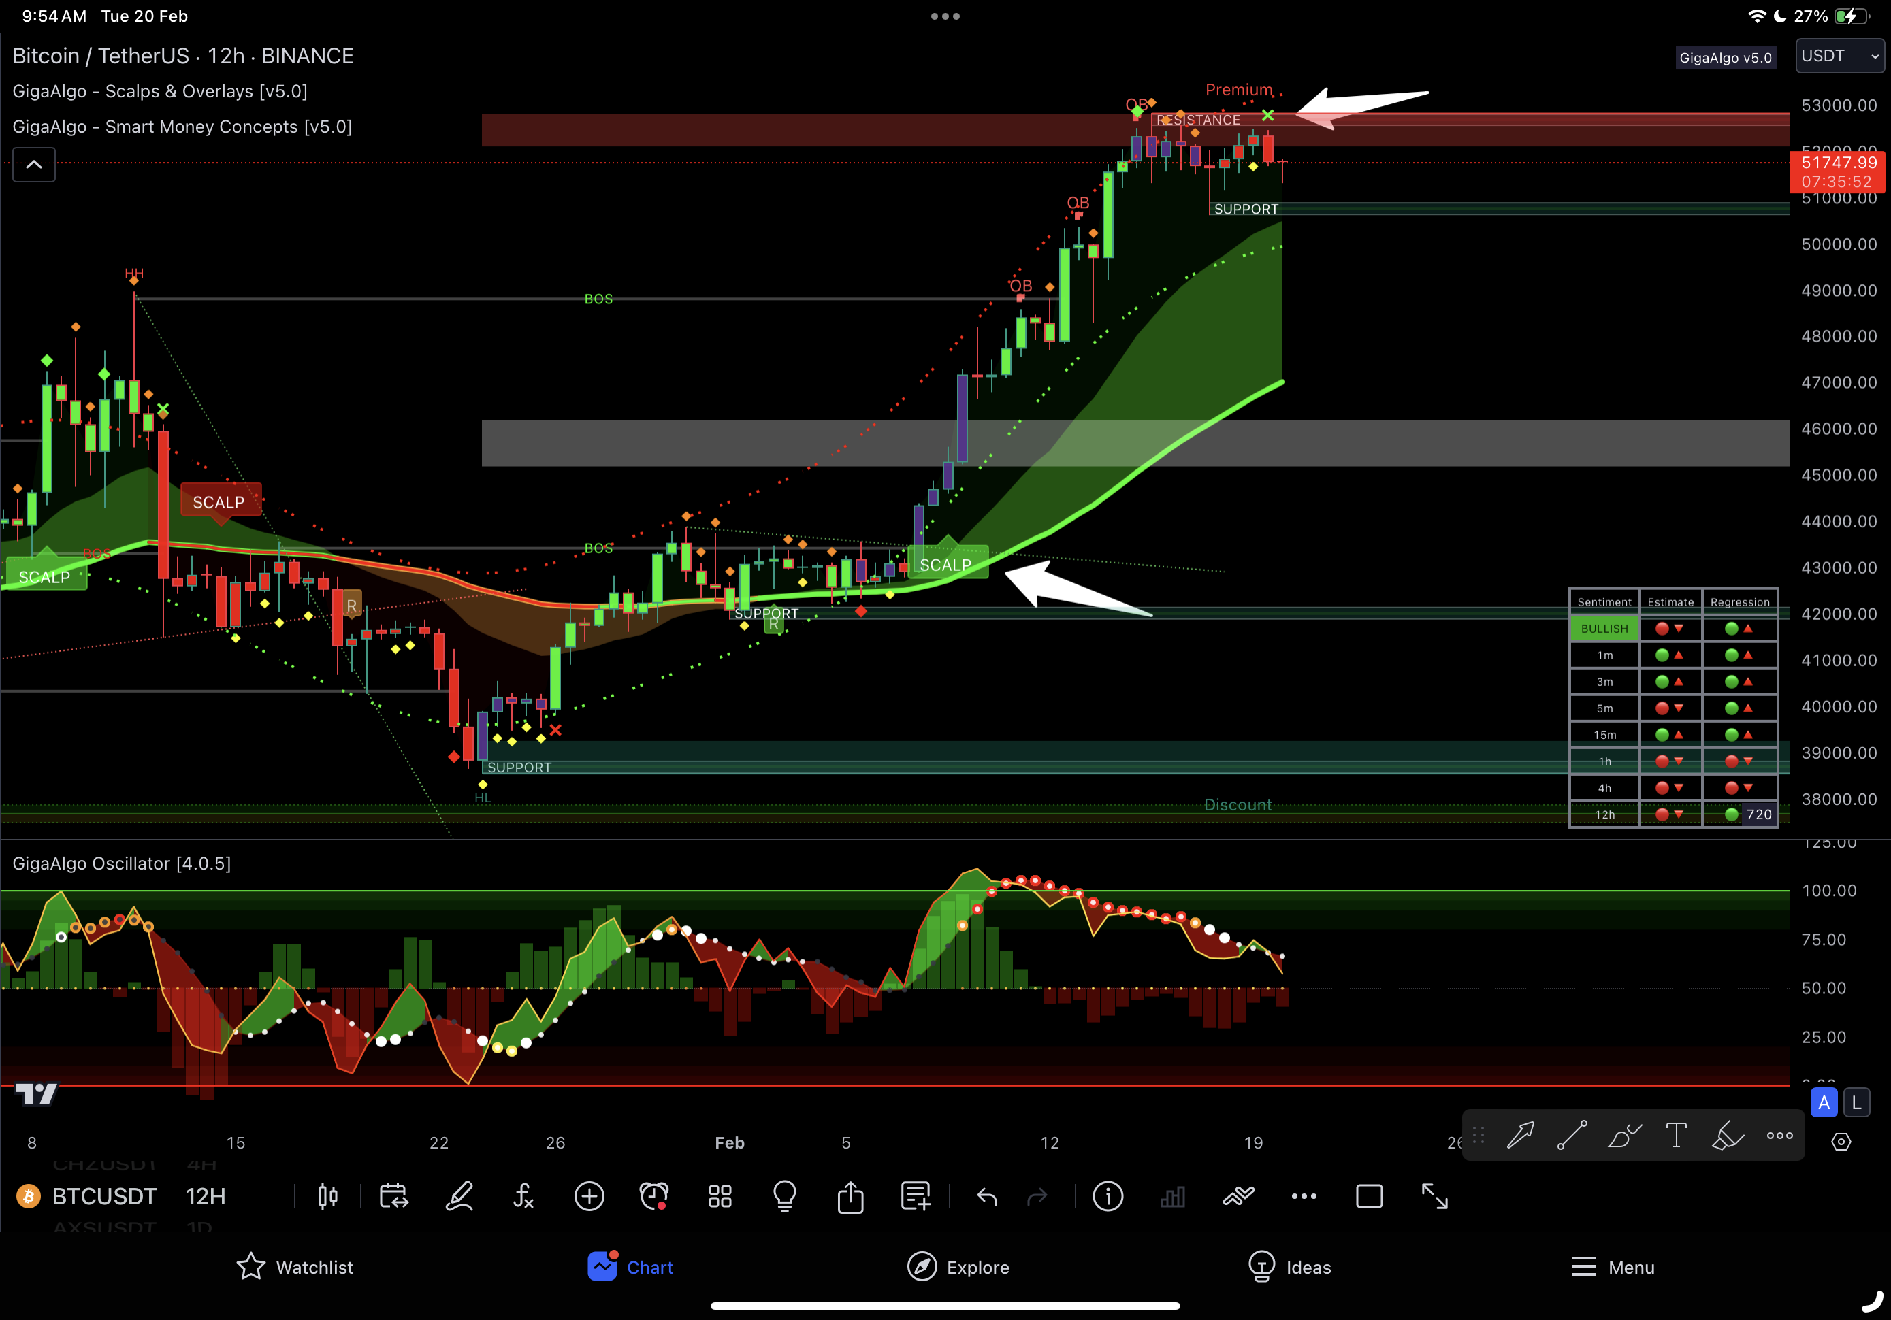The width and height of the screenshot is (1891, 1320).
Task: Click the red current price label
Action: 1837,171
